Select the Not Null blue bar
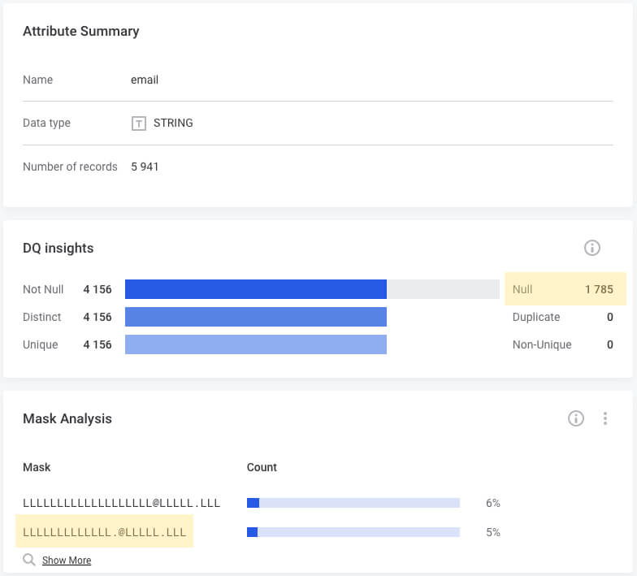637x576 pixels. pos(255,289)
